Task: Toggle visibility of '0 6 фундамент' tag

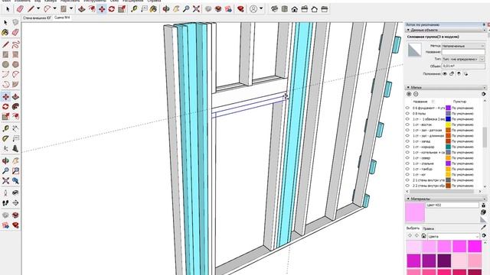Action: (x=407, y=108)
